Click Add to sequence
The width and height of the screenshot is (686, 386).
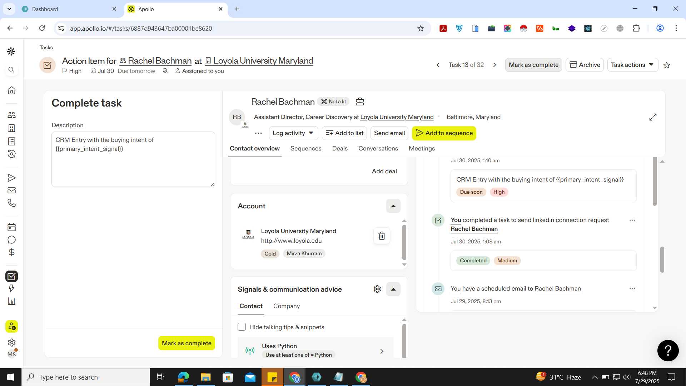[444, 133]
